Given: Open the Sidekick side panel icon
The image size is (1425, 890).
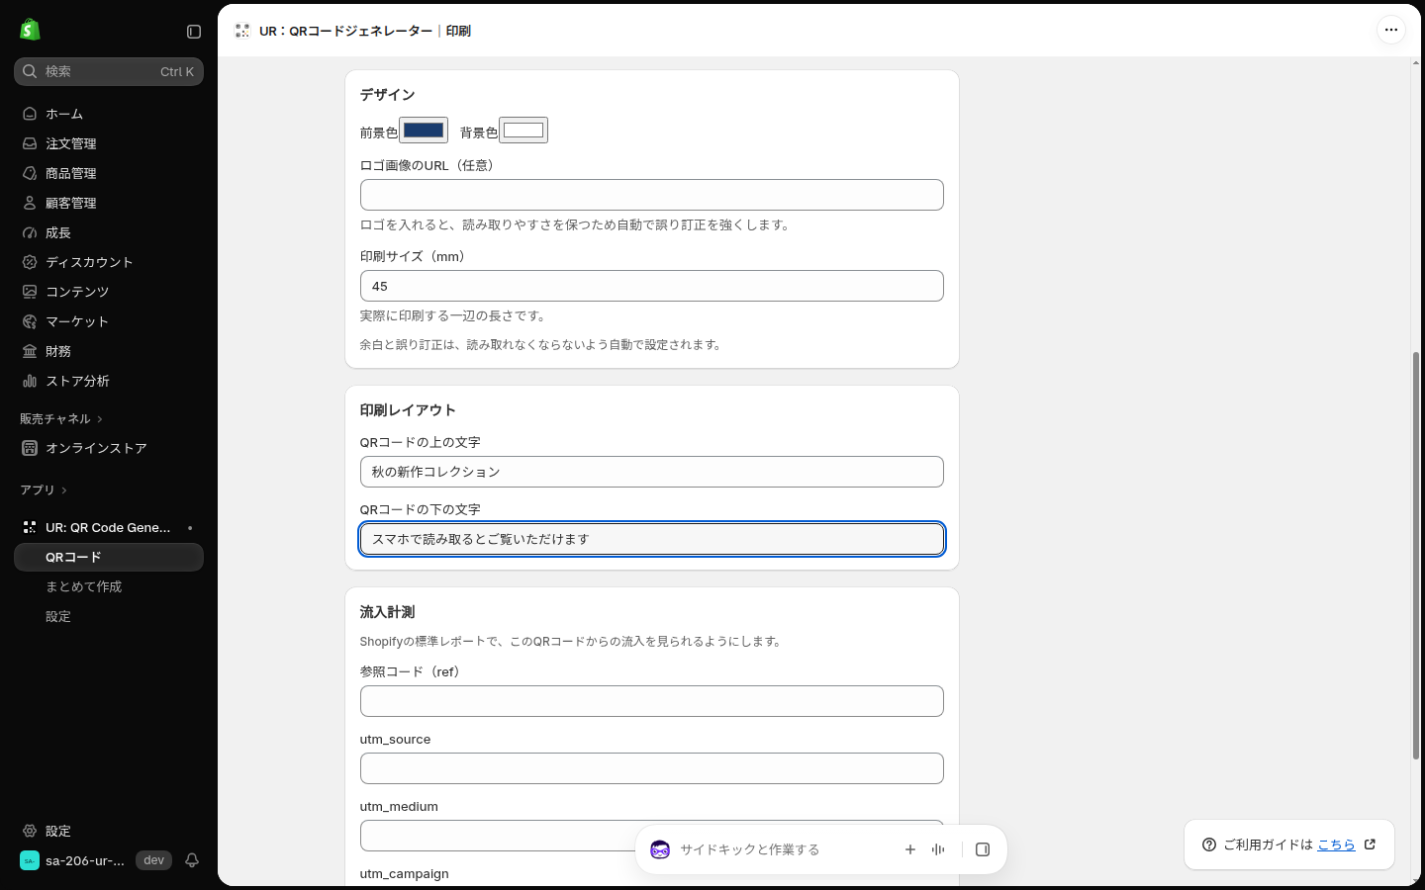Looking at the screenshot, I should [983, 849].
